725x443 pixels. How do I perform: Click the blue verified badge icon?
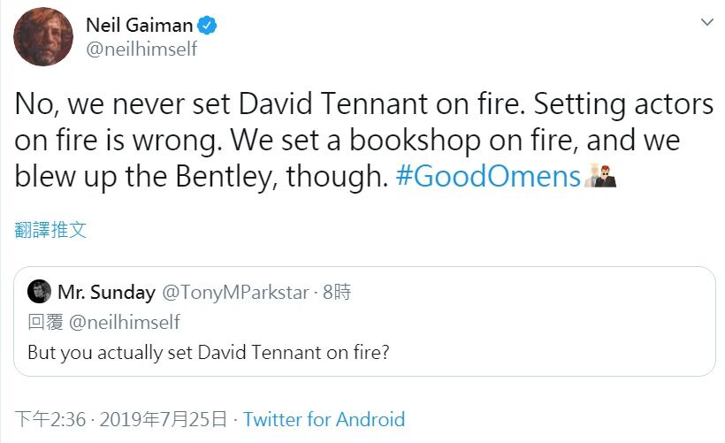pyautogui.click(x=207, y=25)
